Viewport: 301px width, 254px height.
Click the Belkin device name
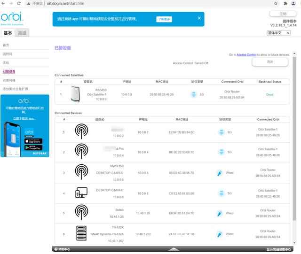pyautogui.click(x=119, y=210)
